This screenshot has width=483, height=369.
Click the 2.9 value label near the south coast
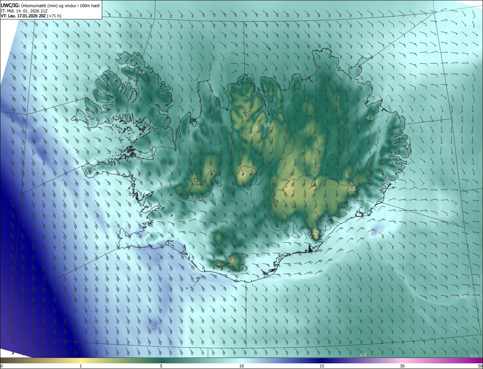click(231, 260)
